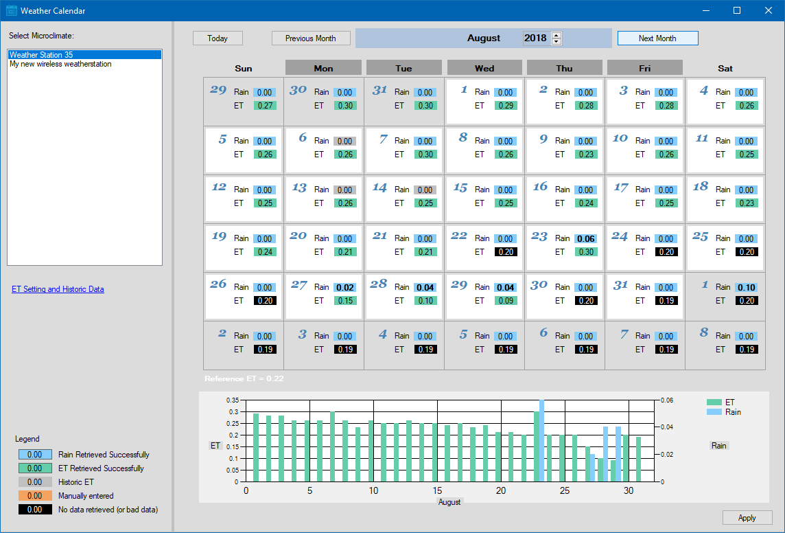Select the ET value 0.30 on August 23

click(x=586, y=252)
